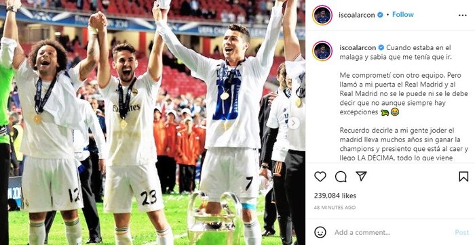Click the Post comment button
475x245 pixels.
461,232
